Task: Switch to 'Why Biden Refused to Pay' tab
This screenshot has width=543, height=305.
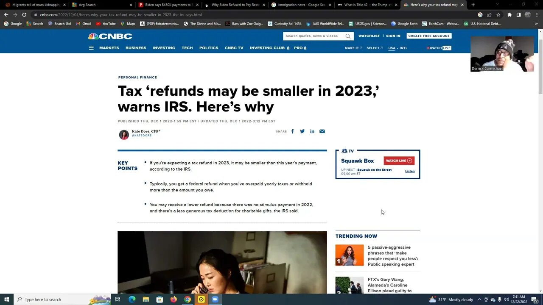Action: tap(234, 5)
